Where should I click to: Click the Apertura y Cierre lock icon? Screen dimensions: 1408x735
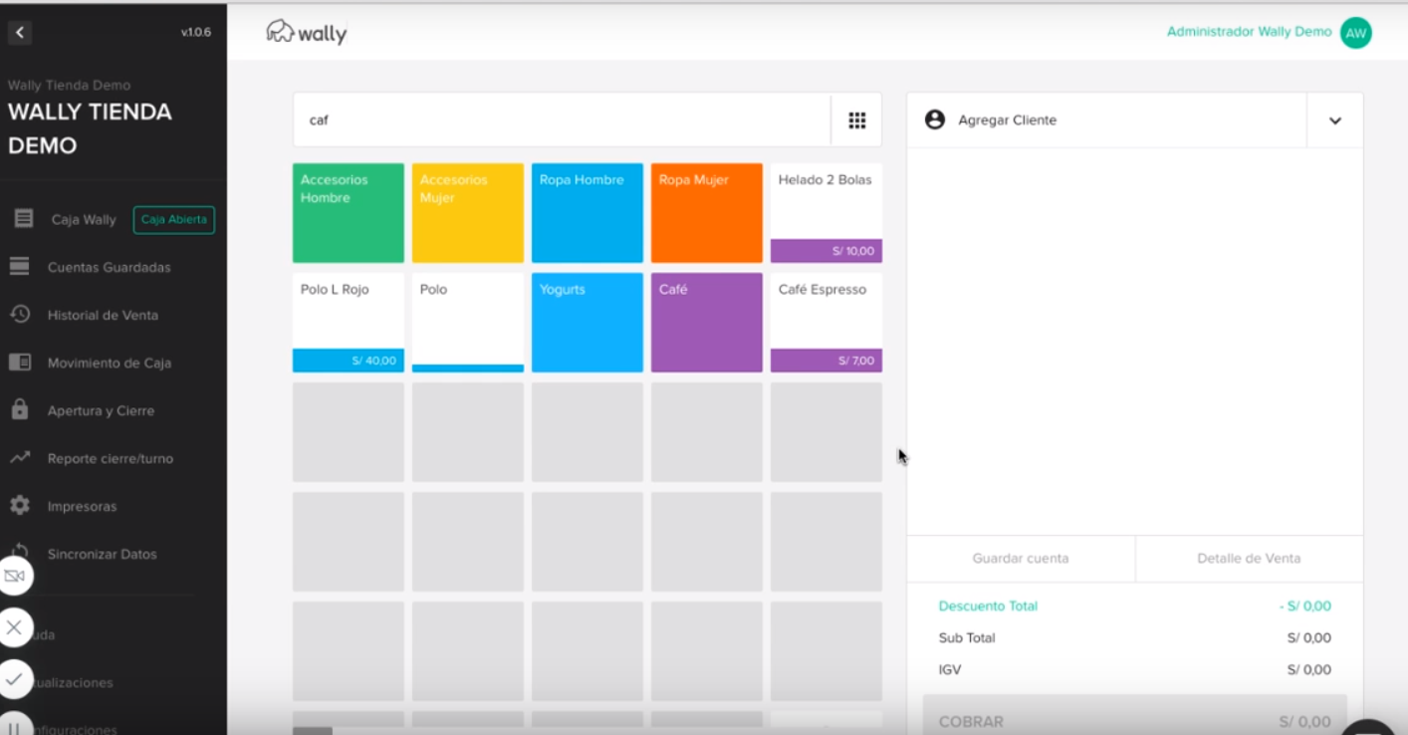point(20,410)
